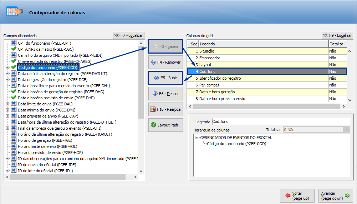Click field icon of ID de lote do eSocial
The image size is (357, 204).
[x=14, y=170]
